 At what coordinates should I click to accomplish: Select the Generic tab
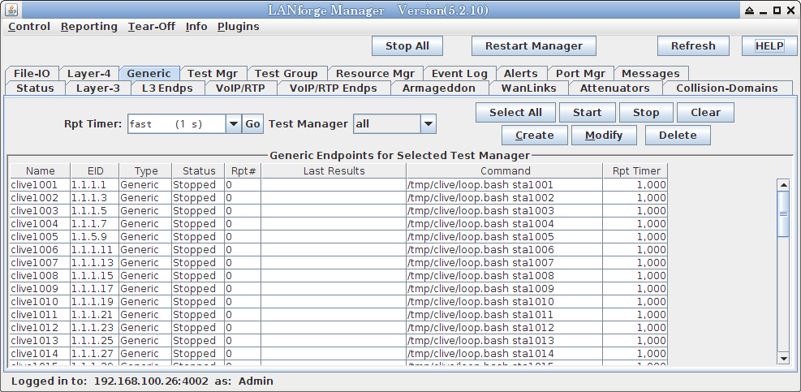pos(149,74)
